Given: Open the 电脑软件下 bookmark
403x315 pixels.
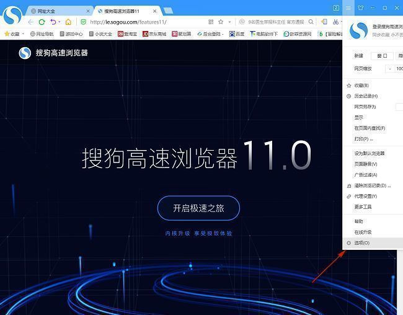Looking at the screenshot, I should pos(263,33).
